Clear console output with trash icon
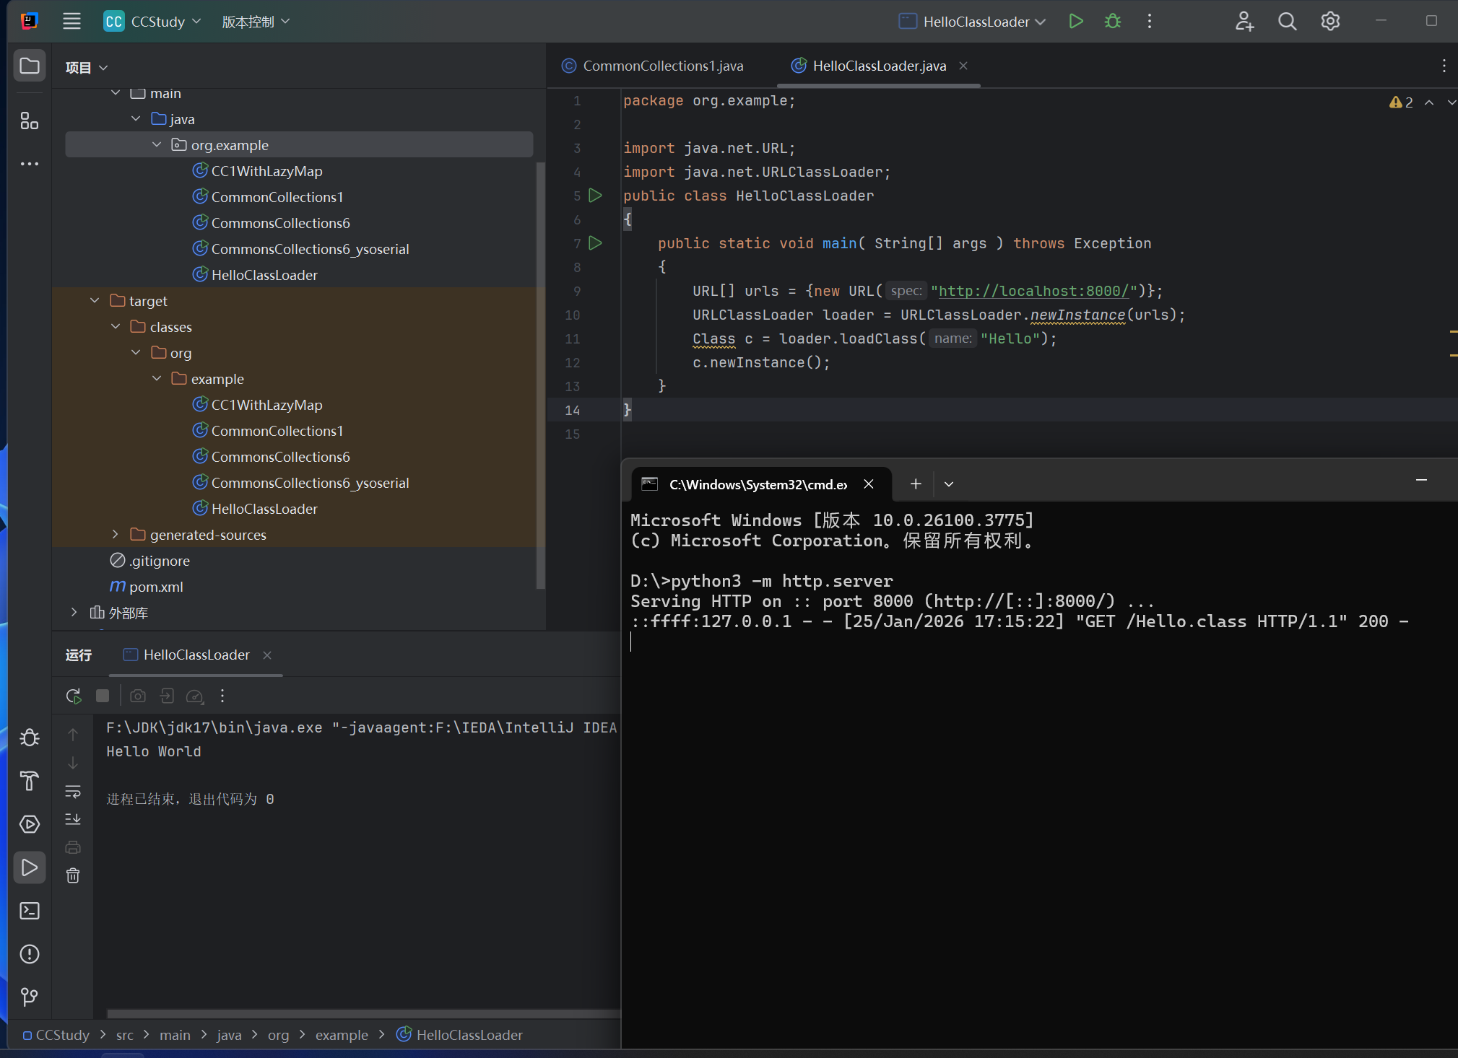Screen dimensions: 1458x1058 click(73, 875)
